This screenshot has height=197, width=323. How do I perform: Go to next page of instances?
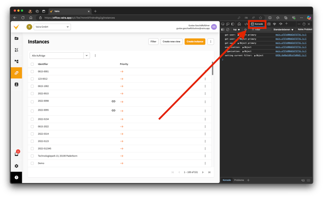click(x=203, y=172)
